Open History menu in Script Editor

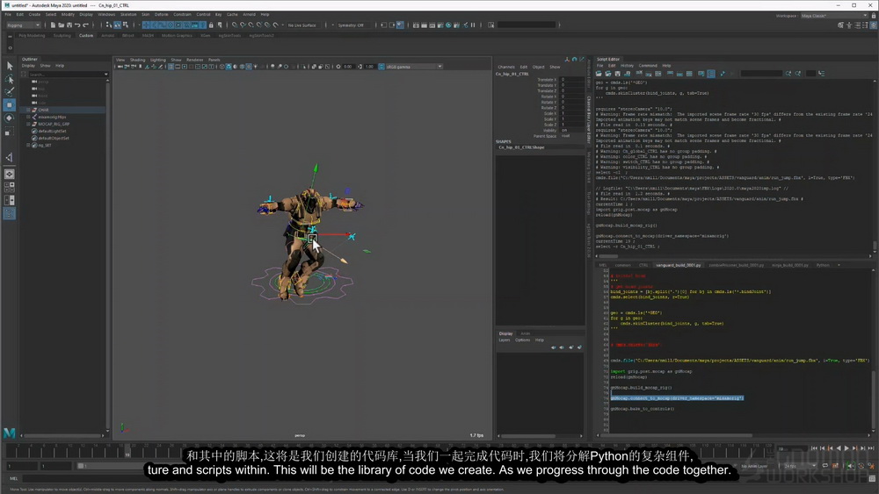tap(627, 66)
